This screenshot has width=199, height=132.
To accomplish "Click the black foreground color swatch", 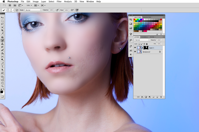I will pos(2,92).
